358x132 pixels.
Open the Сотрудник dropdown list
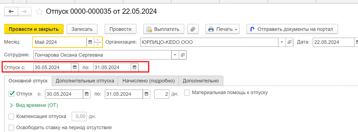tap(175, 55)
